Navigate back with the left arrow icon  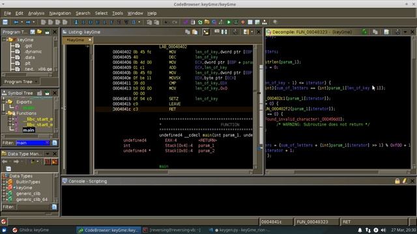16,22
